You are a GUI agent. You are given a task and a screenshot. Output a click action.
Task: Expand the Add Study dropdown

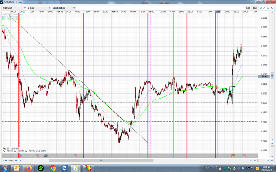coord(10,161)
